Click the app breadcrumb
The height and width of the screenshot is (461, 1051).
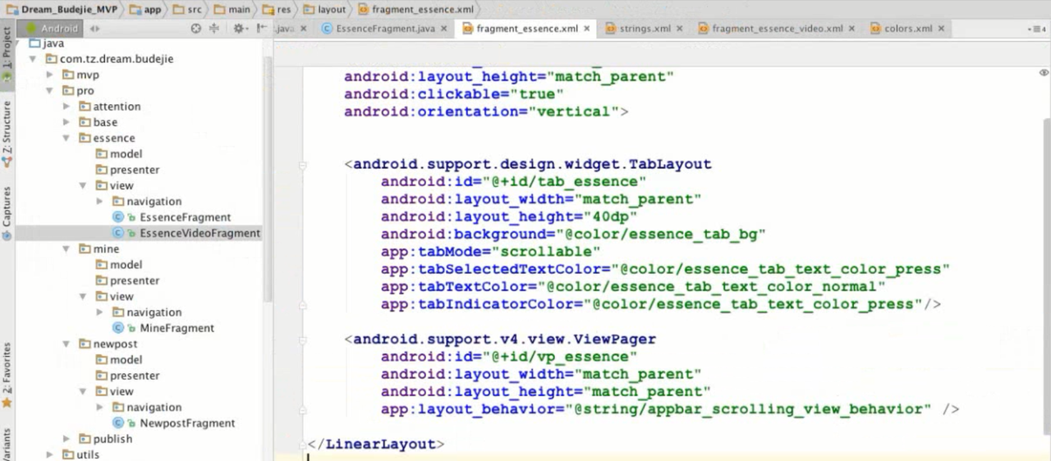[x=145, y=9]
